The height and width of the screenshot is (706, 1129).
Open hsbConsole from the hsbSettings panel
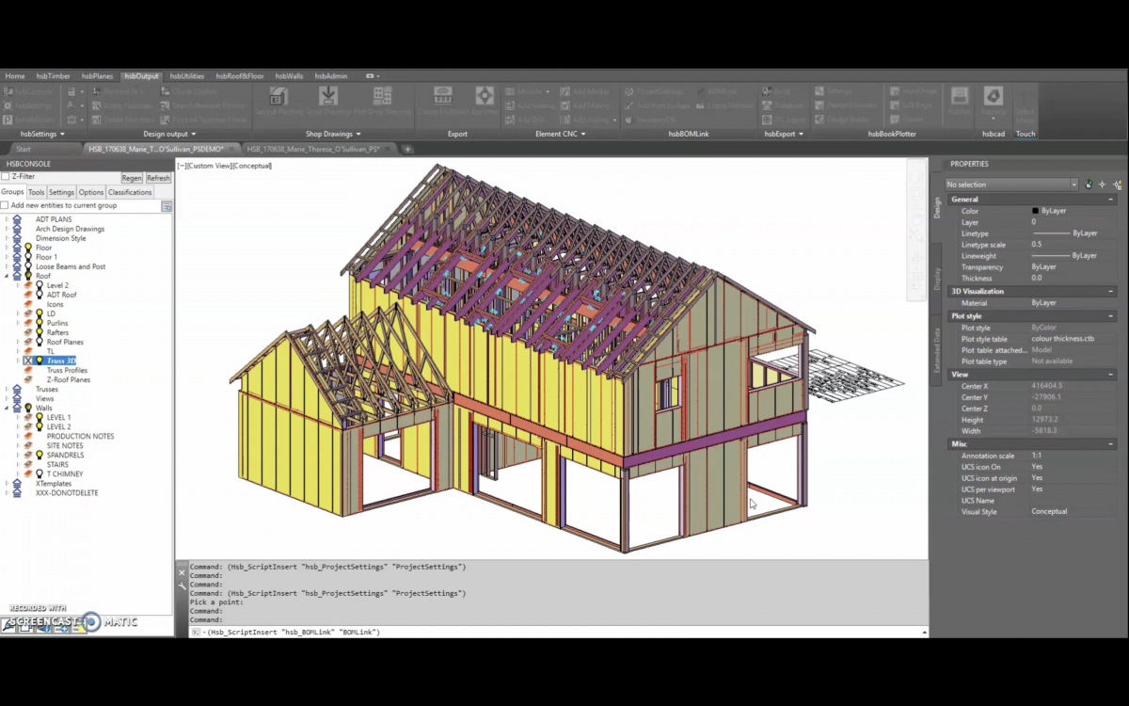(28, 91)
